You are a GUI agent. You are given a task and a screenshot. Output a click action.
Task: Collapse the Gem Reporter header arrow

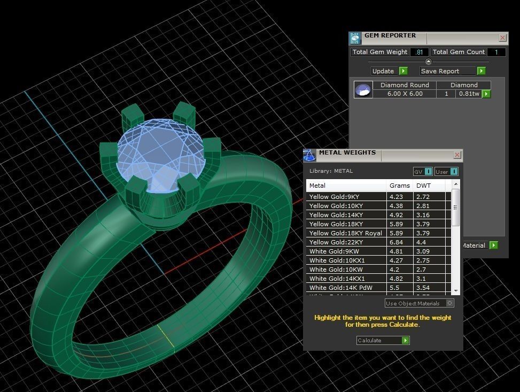pos(429,62)
